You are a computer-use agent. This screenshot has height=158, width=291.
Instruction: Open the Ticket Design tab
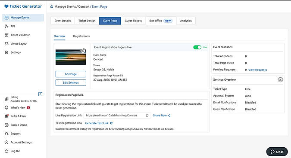point(87,21)
